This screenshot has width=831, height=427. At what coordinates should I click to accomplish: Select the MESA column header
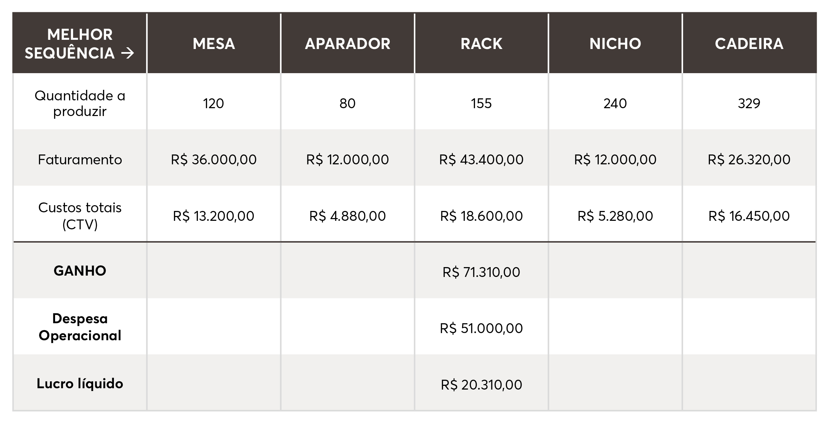214,44
